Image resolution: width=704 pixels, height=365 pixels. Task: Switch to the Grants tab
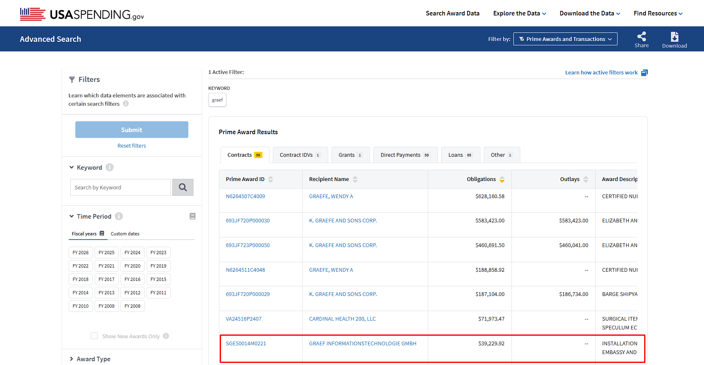click(x=350, y=155)
